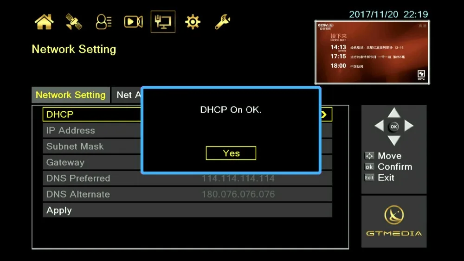This screenshot has width=464, height=261.
Task: Toggle DHCP with right arrow chevron
Action: click(325, 115)
